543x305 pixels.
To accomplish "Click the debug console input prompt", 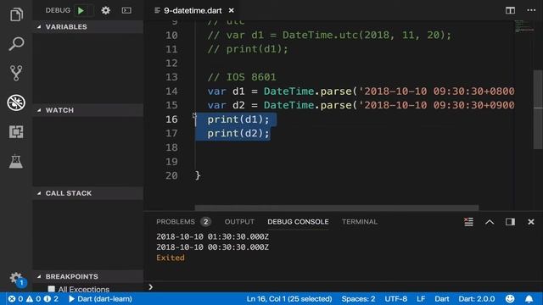I will tap(343, 287).
